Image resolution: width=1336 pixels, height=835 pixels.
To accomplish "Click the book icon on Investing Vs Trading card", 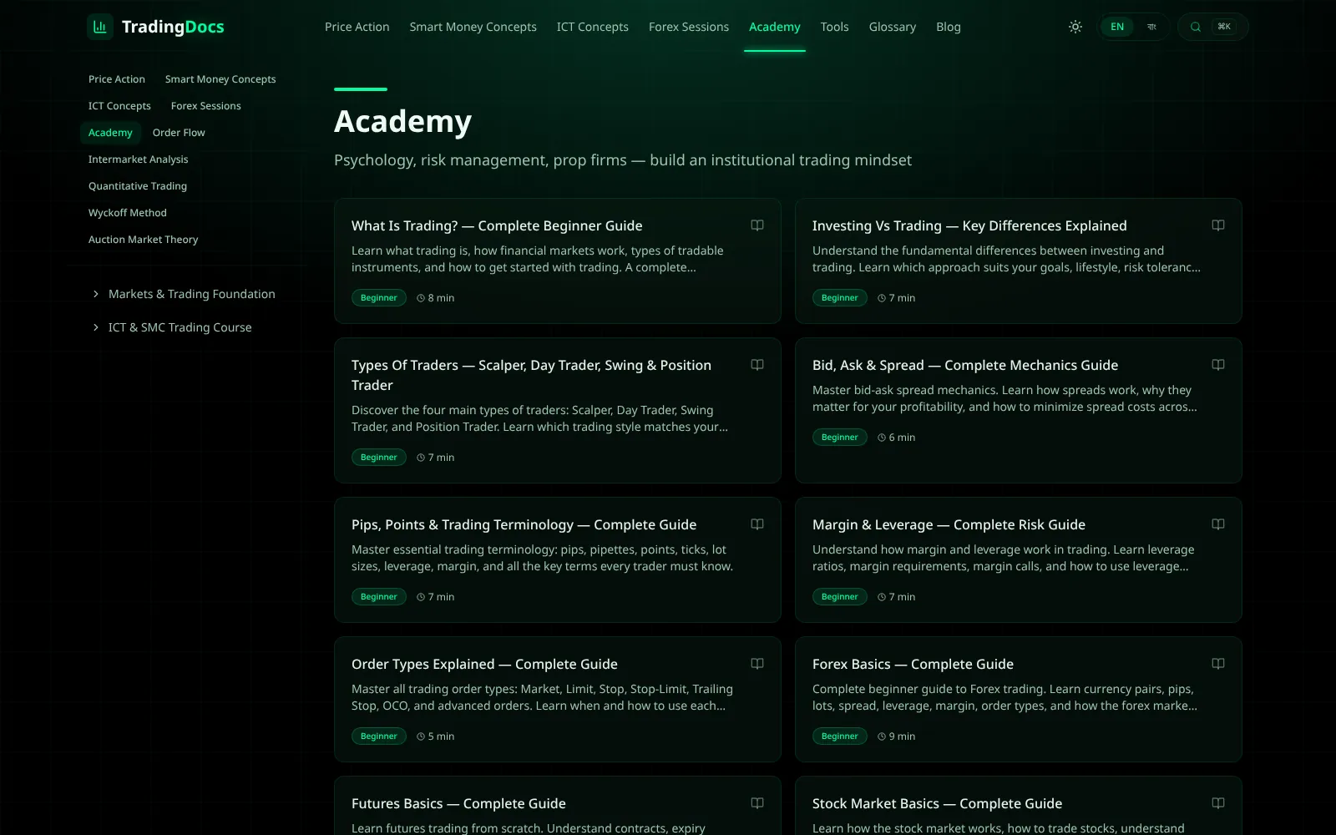I will (x=1218, y=225).
